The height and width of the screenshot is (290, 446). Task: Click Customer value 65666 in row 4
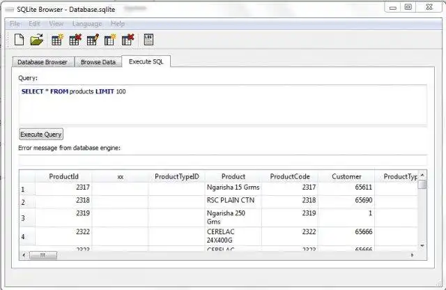[x=346, y=236]
